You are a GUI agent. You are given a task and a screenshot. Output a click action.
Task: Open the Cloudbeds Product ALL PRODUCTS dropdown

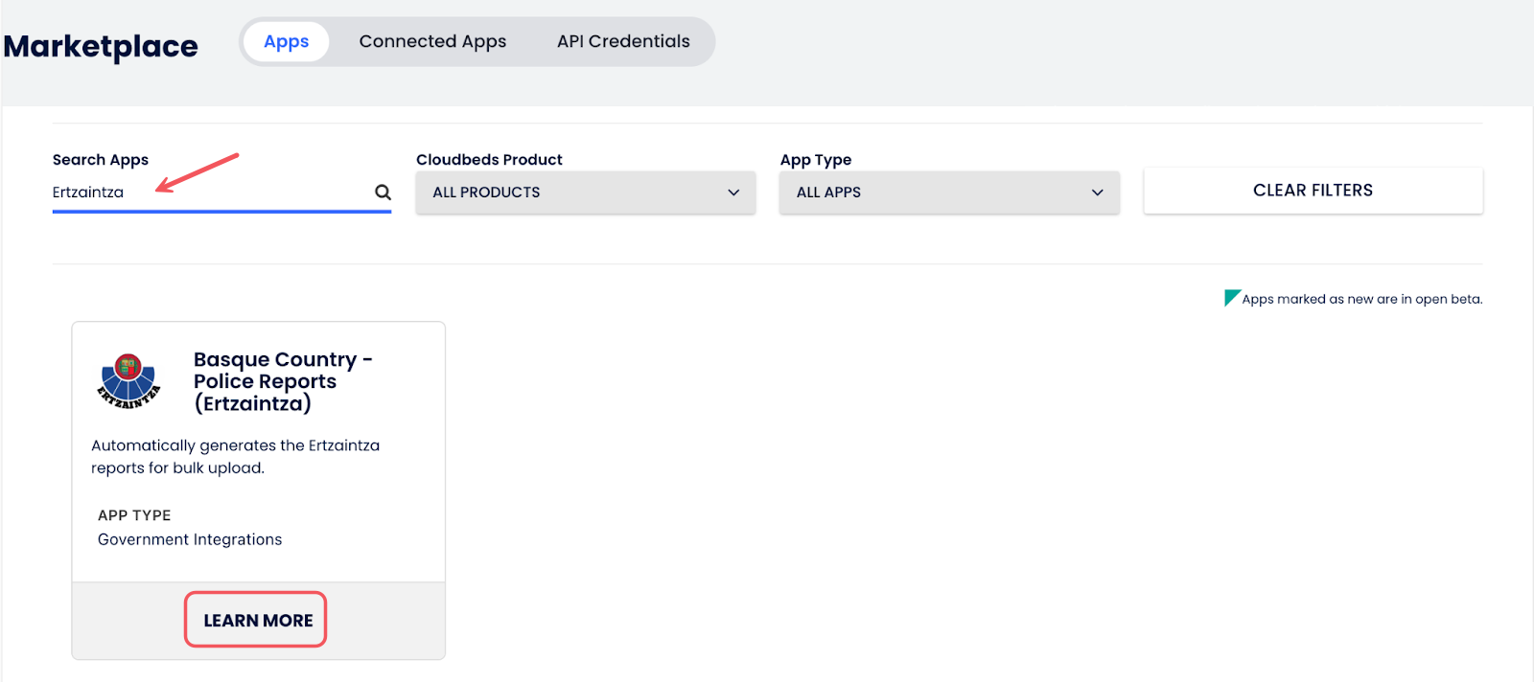tap(585, 193)
